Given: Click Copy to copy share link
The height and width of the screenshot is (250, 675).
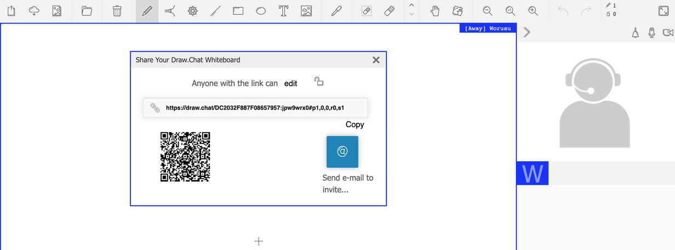Looking at the screenshot, I should [354, 124].
